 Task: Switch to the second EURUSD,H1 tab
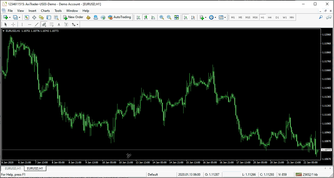pos(35,168)
